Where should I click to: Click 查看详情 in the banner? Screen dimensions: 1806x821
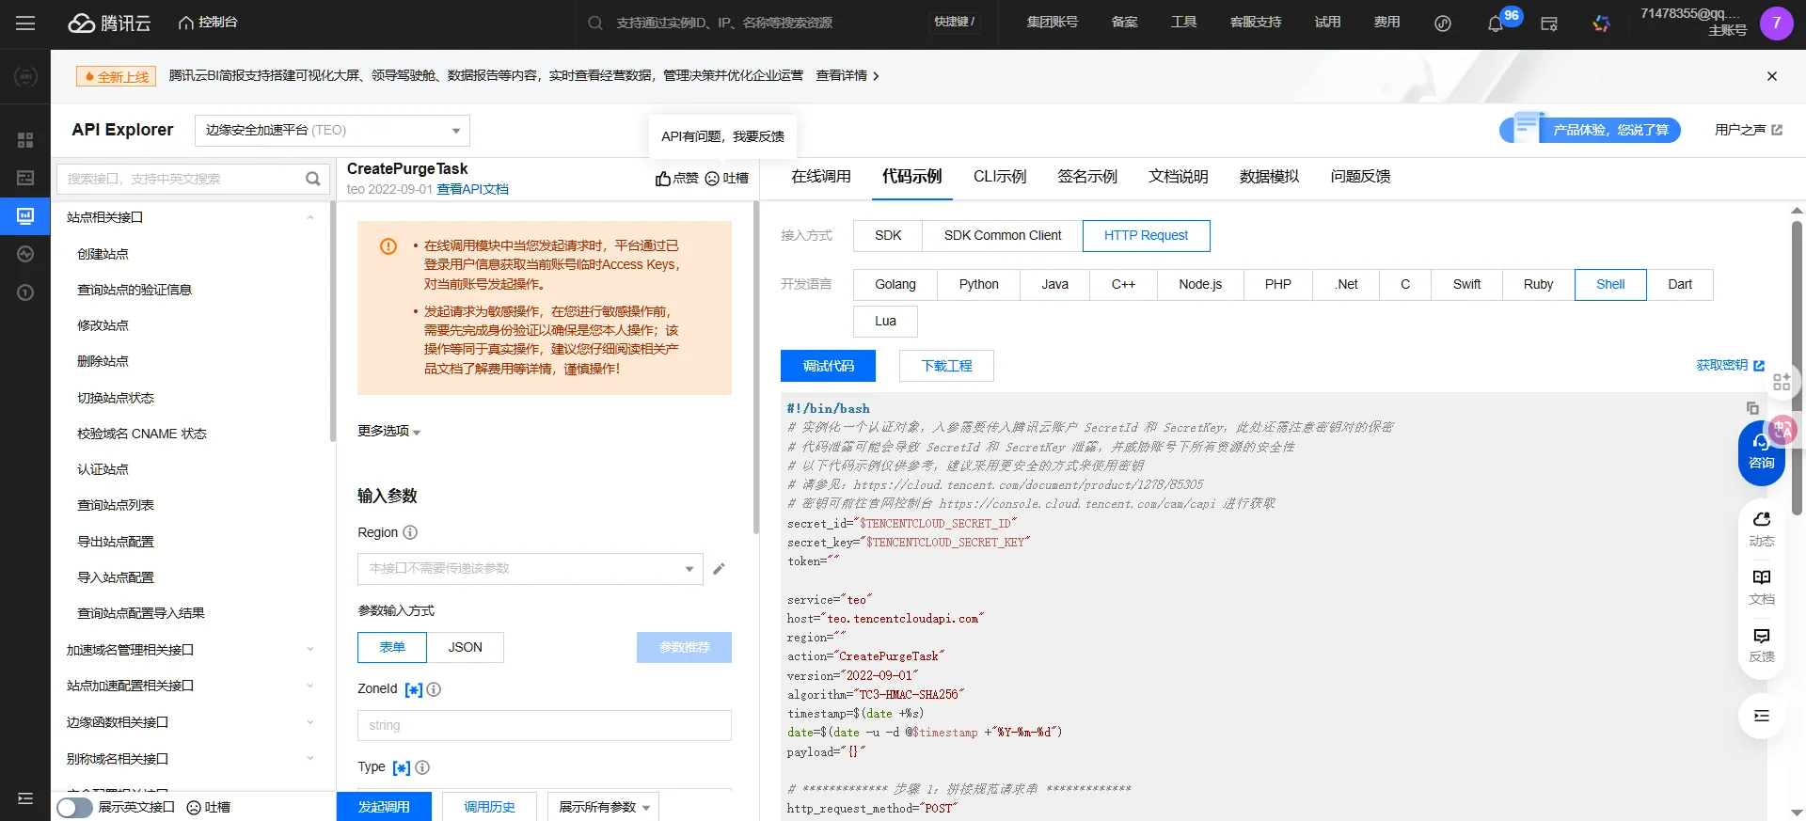click(x=847, y=76)
